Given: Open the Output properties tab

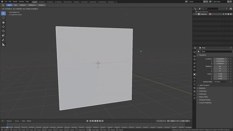Looking at the screenshot, I should pyautogui.click(x=194, y=60).
